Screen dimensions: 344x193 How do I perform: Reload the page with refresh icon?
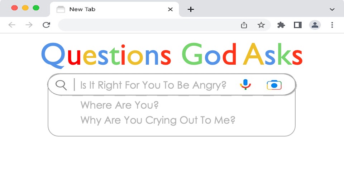pos(46,25)
